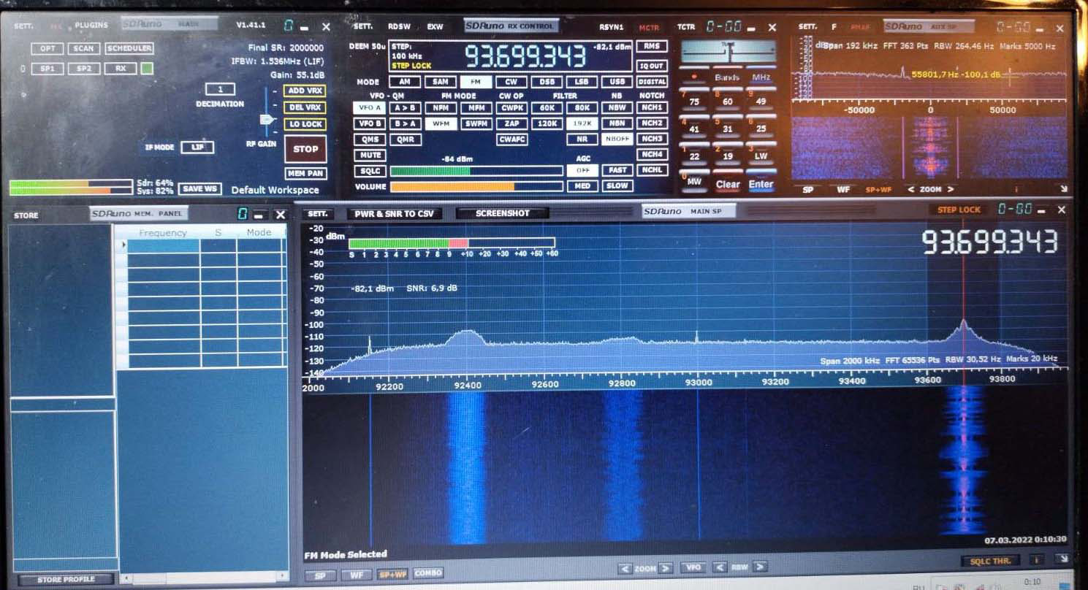Viewport: 1088px width, 590px height.
Task: Select SAM demodulation mode
Action: click(x=440, y=82)
